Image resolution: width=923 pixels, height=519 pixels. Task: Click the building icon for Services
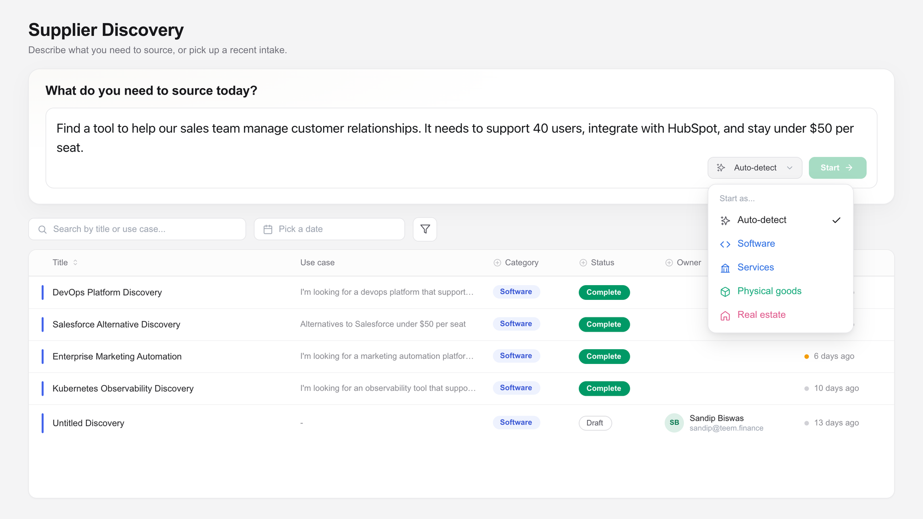click(x=725, y=268)
